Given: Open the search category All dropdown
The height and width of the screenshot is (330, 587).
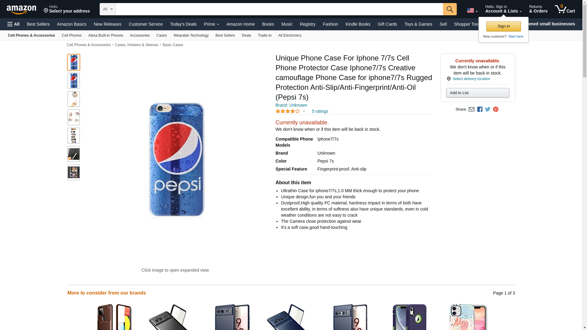Looking at the screenshot, I should [108, 9].
